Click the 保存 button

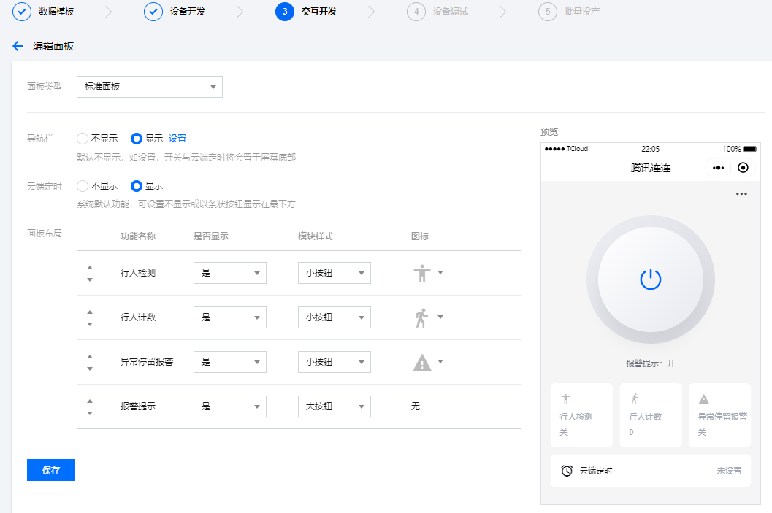tap(50, 470)
